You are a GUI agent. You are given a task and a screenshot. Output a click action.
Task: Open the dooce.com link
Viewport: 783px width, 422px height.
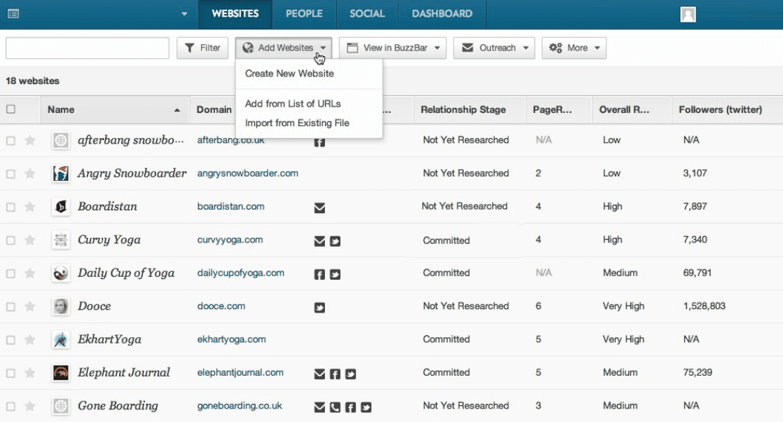[x=221, y=306]
